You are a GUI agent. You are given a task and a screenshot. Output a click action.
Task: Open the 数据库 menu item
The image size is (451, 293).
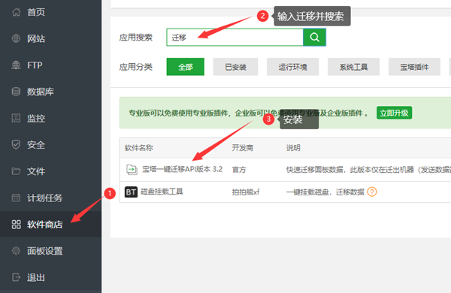click(41, 92)
